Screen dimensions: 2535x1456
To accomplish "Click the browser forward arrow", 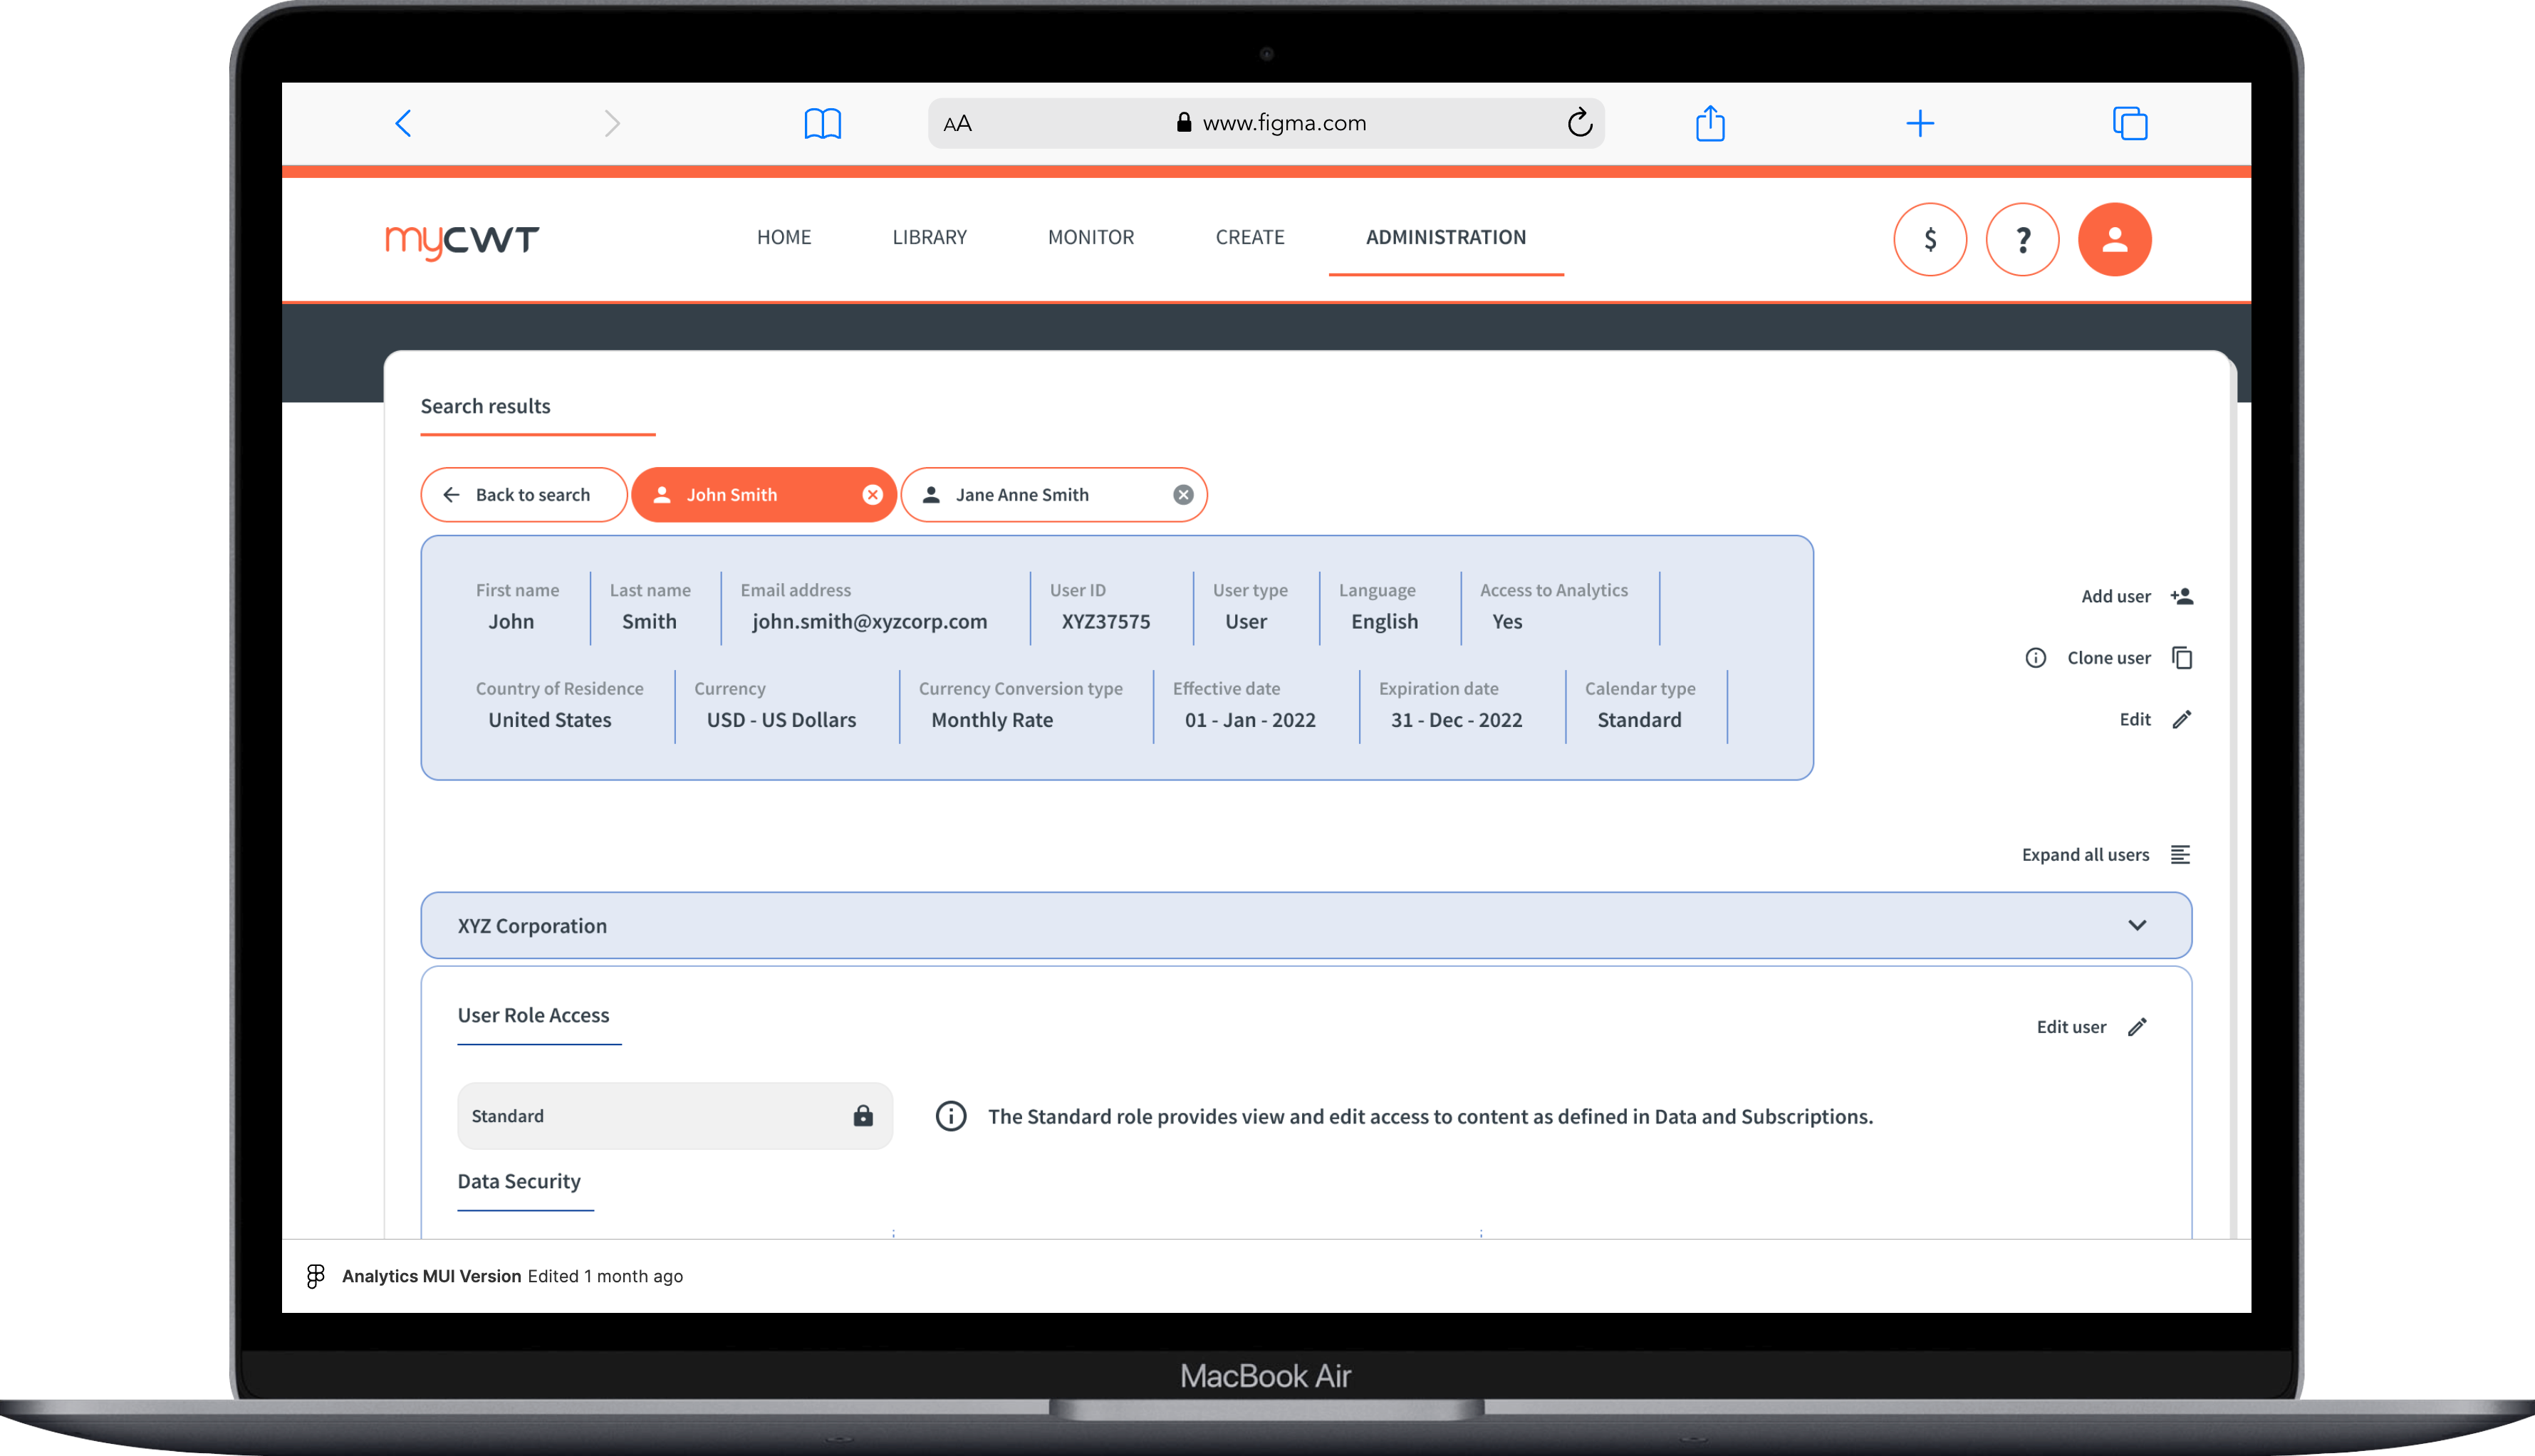I will [x=613, y=123].
